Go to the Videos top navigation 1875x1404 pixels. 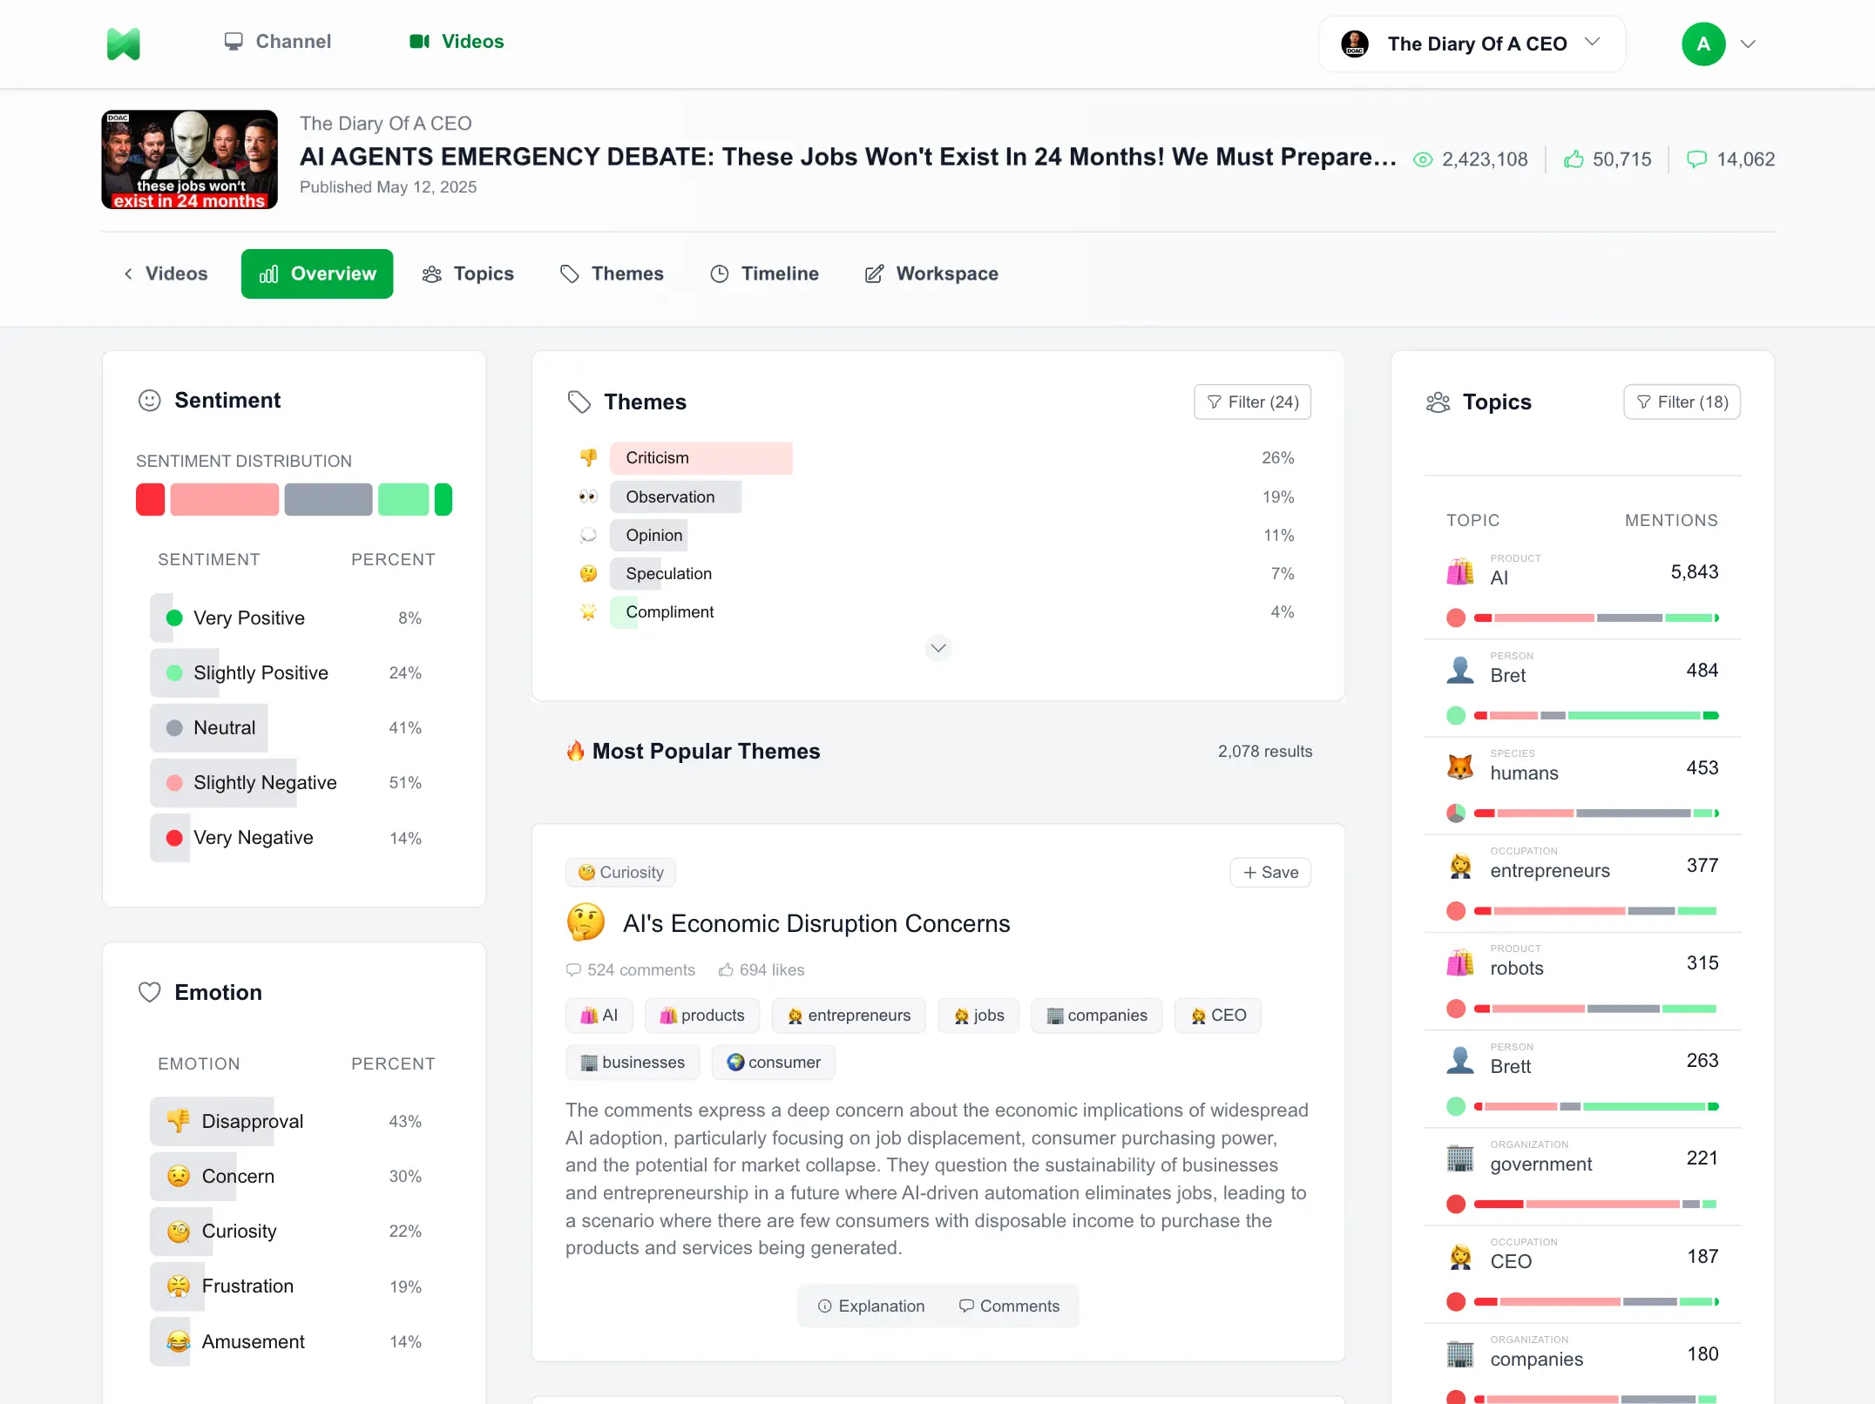pos(457,42)
